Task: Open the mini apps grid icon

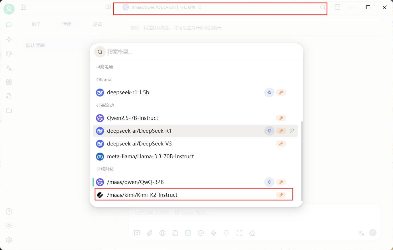Action: click(9, 82)
